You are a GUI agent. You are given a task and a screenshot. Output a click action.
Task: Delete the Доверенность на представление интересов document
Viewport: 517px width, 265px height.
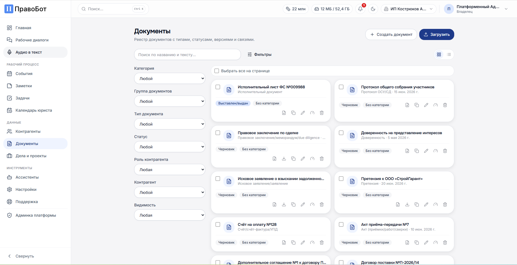coord(445,151)
